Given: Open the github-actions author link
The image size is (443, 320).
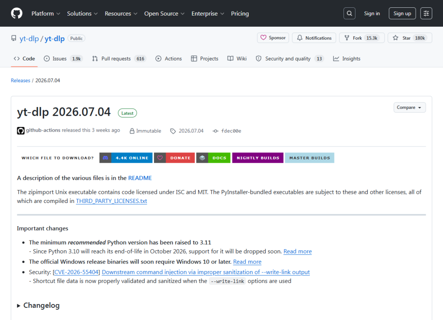Looking at the screenshot, I should click(x=43, y=130).
